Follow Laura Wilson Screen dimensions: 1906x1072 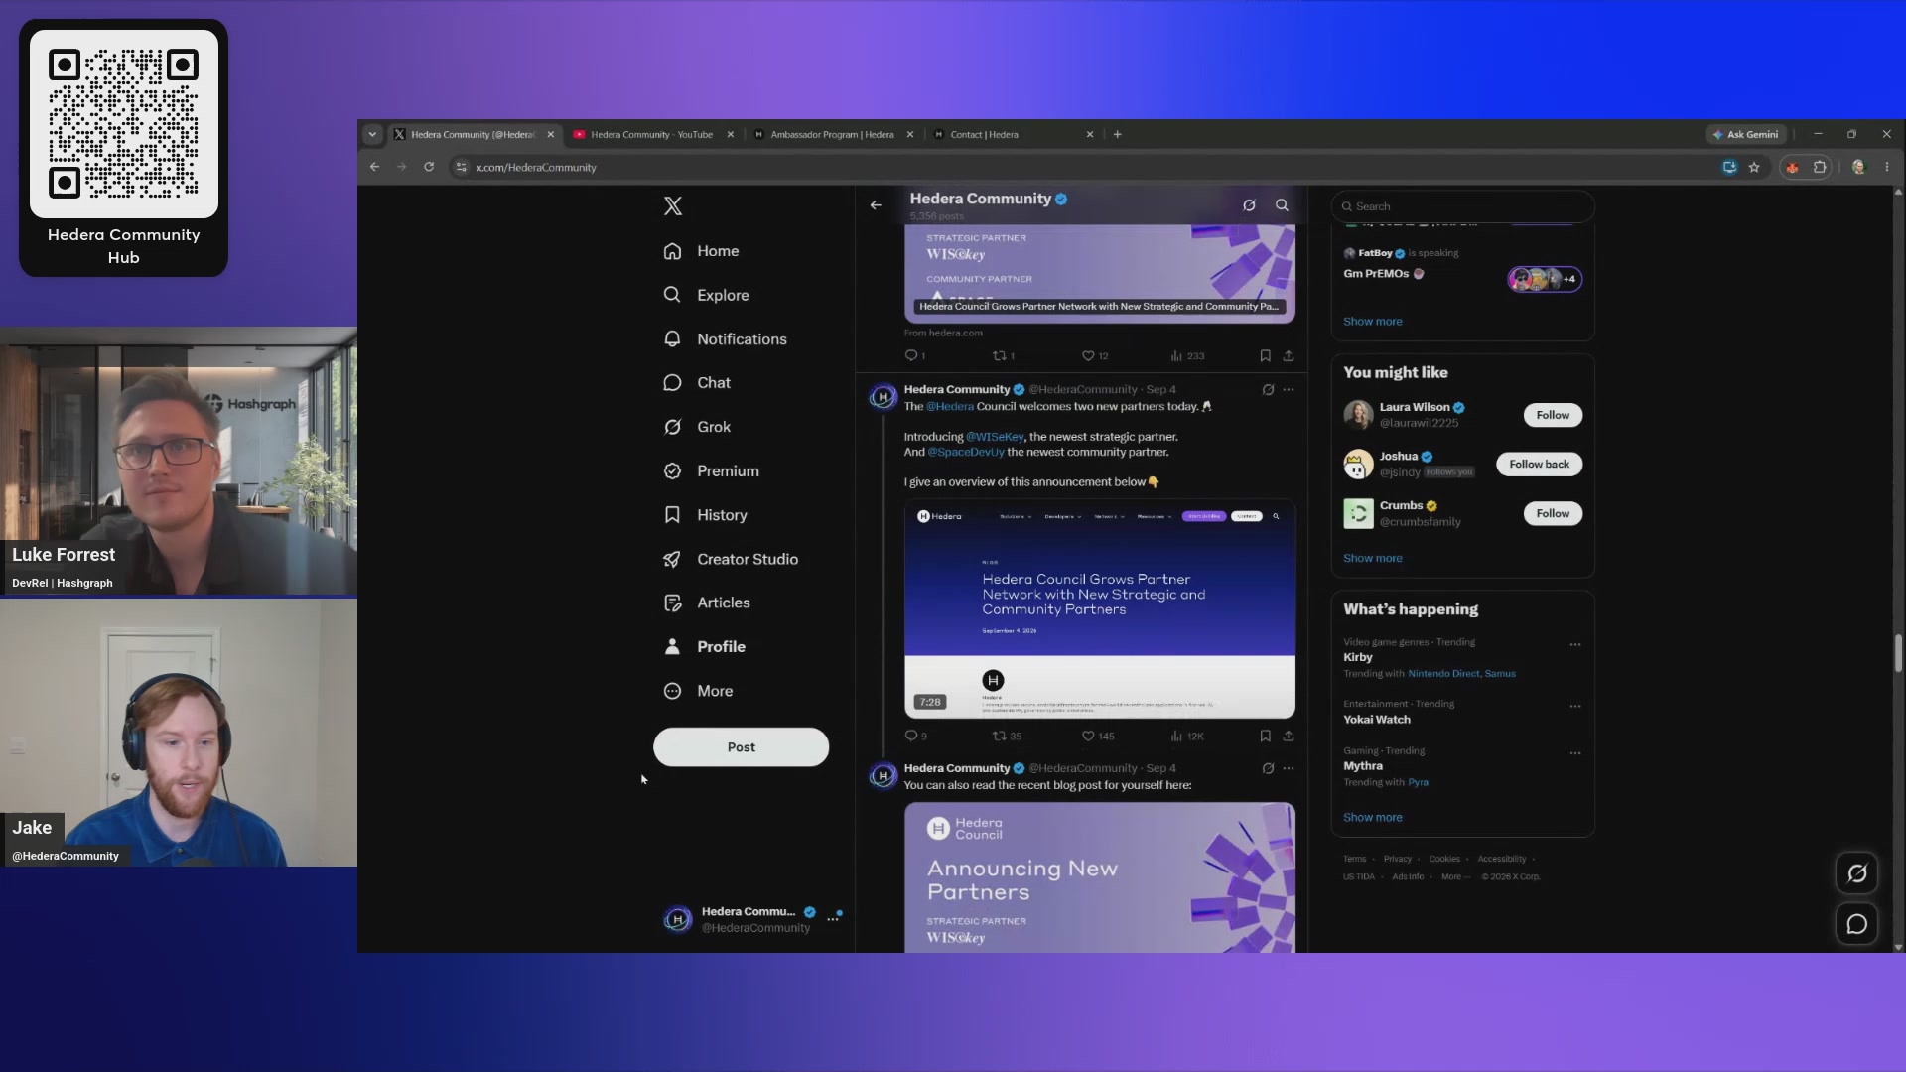coord(1553,415)
